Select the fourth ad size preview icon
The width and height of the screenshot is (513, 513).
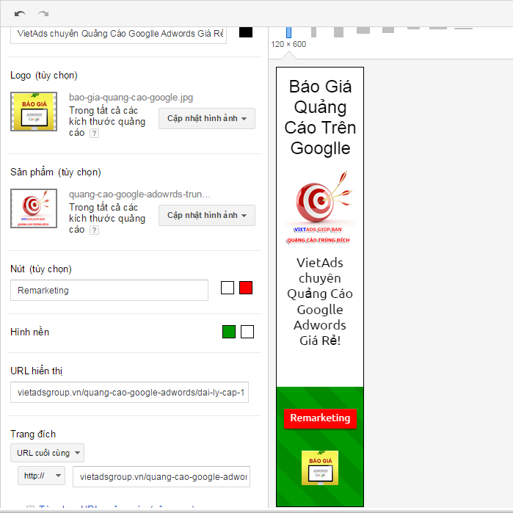click(x=363, y=30)
